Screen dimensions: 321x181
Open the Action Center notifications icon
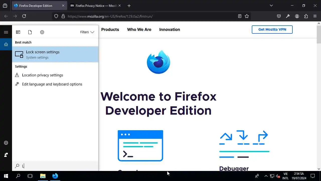313,176
